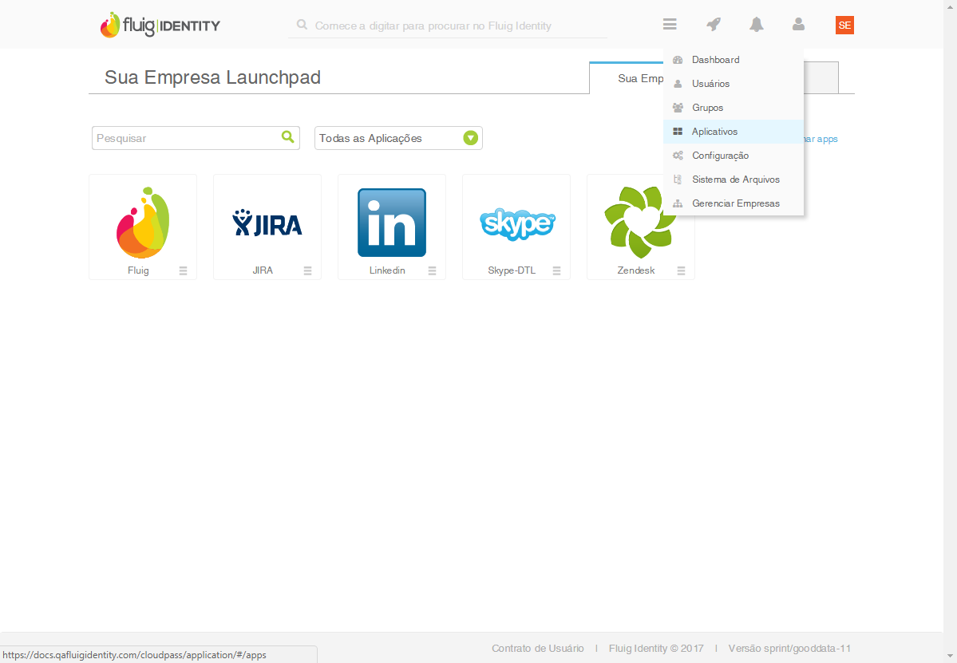Click the Sua Empresa Launchpad heading
This screenshot has width=957, height=663.
coord(212,77)
